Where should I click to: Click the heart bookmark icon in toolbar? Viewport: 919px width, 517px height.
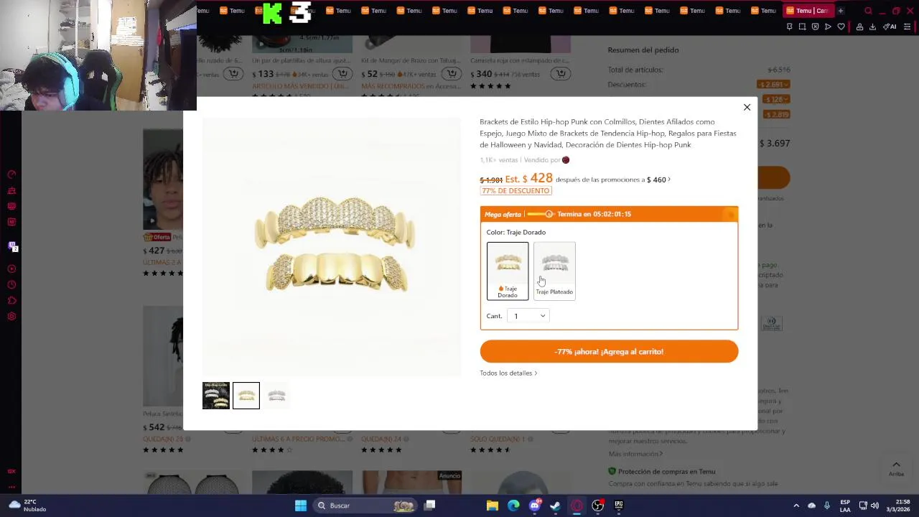coord(841,27)
